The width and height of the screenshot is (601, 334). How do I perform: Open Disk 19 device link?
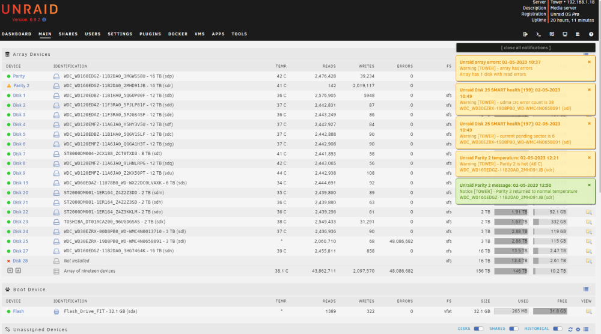click(20, 183)
